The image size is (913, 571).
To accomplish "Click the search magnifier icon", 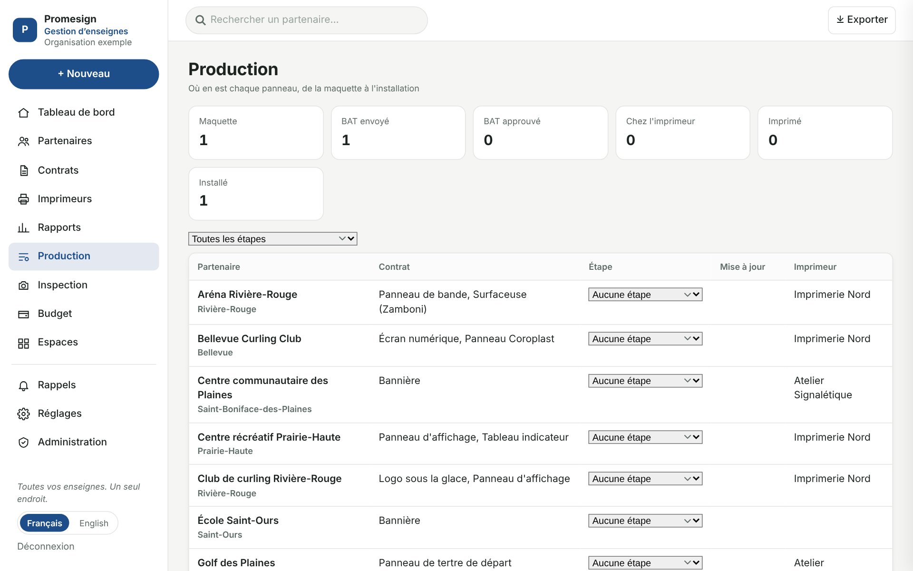I will 201,20.
